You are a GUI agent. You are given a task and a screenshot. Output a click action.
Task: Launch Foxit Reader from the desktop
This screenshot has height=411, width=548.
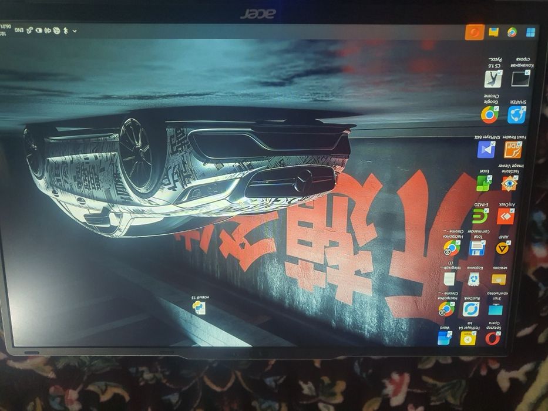pos(513,150)
